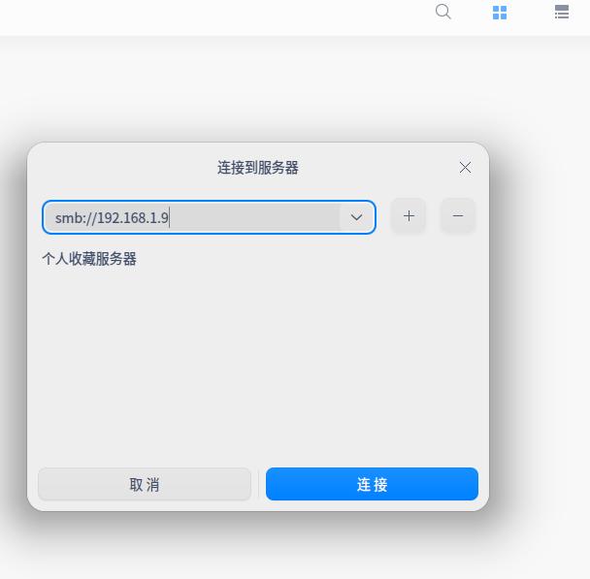This screenshot has width=590, height=579.
Task: Click the 连接到服务器 dialog title
Action: point(258,168)
